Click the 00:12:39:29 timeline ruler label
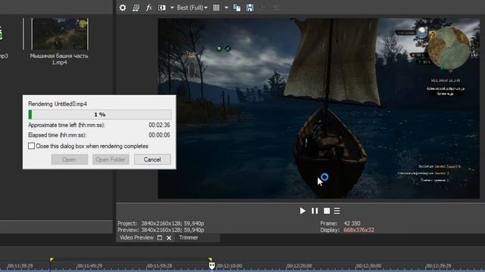Screen dimensions: 485x272 pyautogui.click(x=439, y=266)
